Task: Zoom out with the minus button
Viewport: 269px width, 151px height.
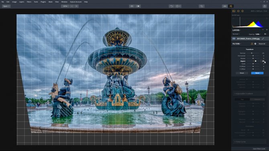Action: [x=72, y=6]
